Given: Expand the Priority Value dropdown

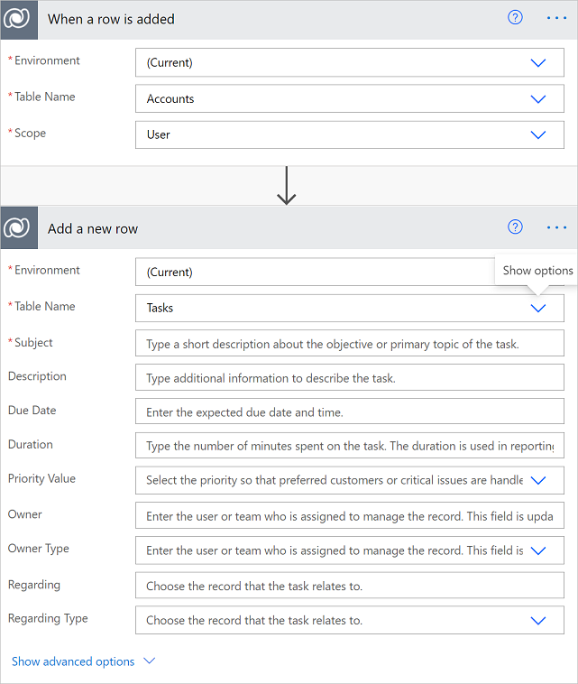Looking at the screenshot, I should 538,481.
